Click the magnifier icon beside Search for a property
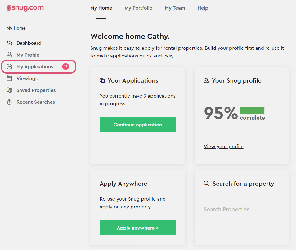 (207, 184)
